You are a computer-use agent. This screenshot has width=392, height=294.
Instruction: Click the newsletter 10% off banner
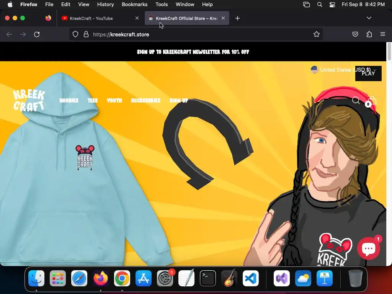(x=193, y=52)
